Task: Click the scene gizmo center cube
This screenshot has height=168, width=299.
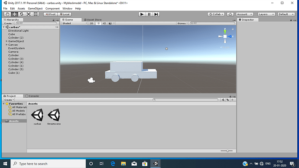Action: (x=225, y=36)
